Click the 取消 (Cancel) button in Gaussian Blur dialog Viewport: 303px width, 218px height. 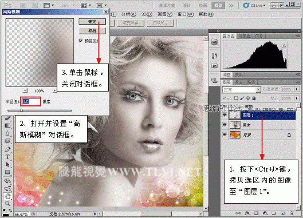coord(92,31)
